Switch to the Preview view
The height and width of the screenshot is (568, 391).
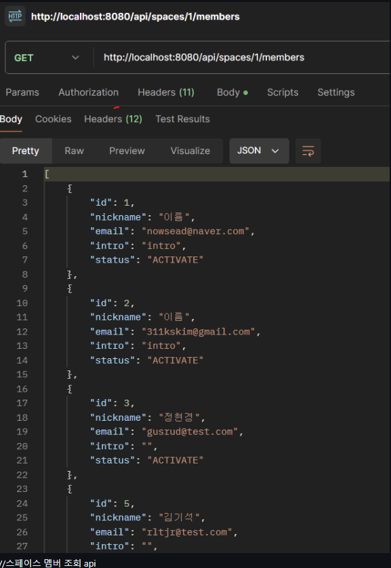[x=127, y=151]
